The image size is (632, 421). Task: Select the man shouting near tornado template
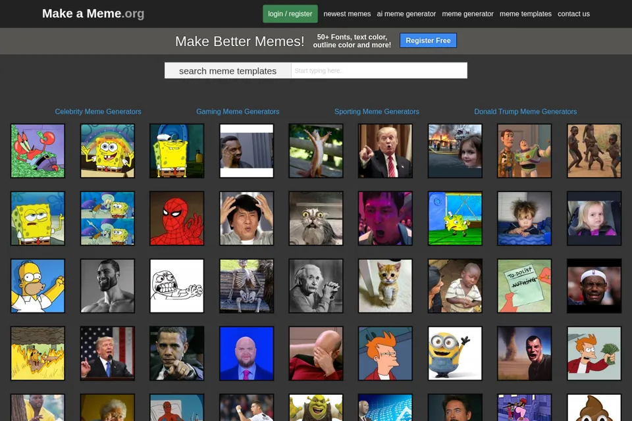[525, 353]
